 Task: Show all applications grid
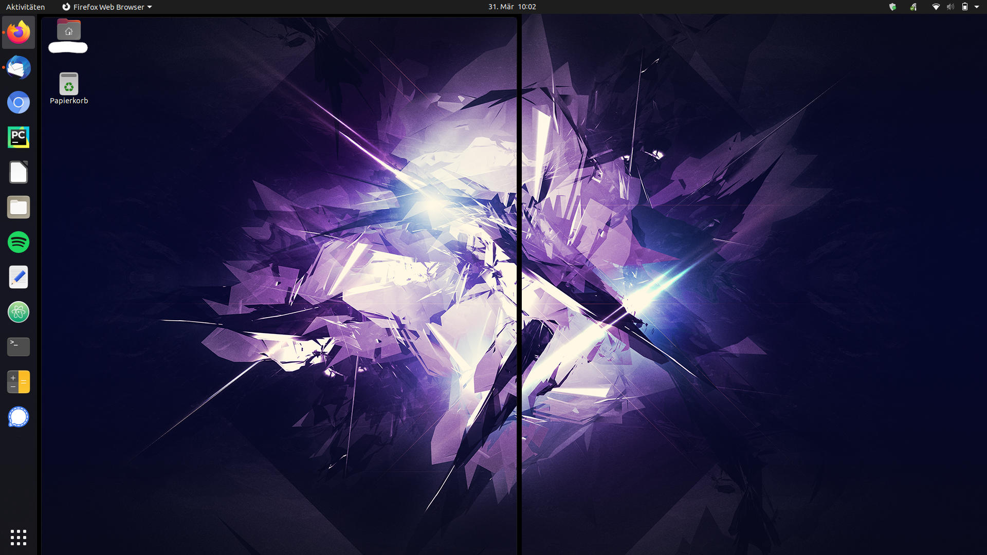pos(19,537)
